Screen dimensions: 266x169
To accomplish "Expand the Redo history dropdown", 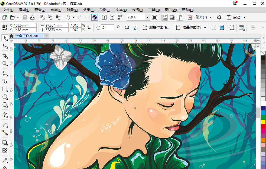I will pos(86,17).
